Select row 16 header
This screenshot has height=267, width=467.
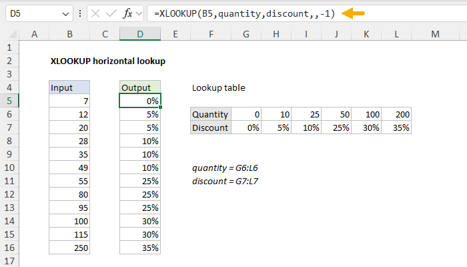(9, 248)
